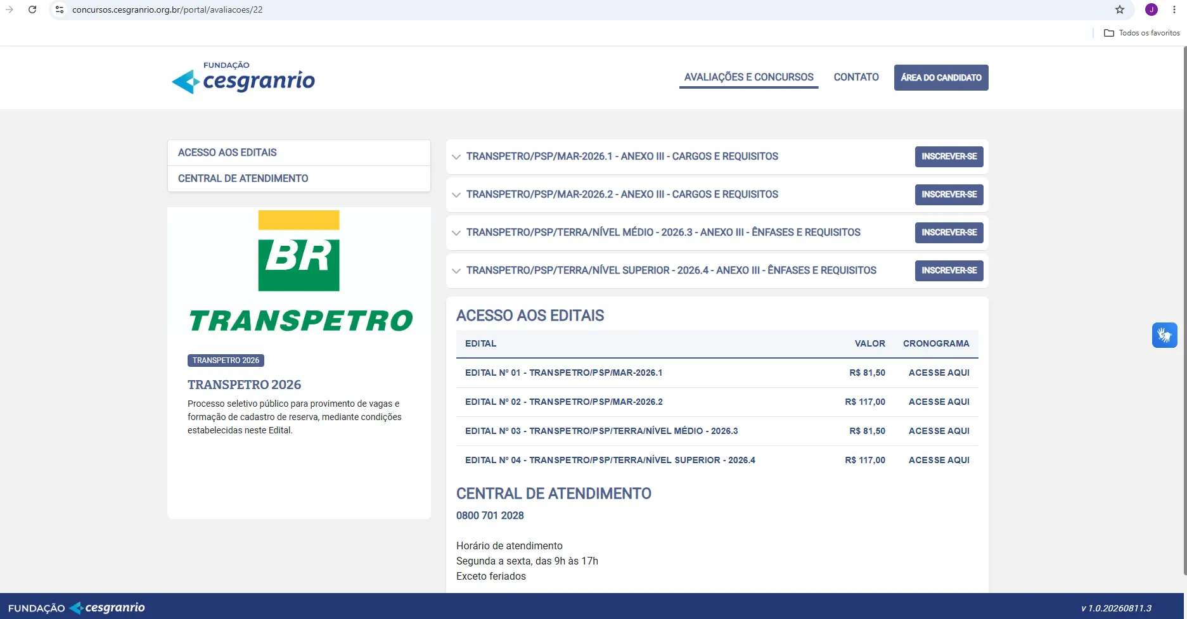Image resolution: width=1187 pixels, height=619 pixels.
Task: Open Edital Nº 03 Terra Nível Médio
Action: click(x=601, y=431)
